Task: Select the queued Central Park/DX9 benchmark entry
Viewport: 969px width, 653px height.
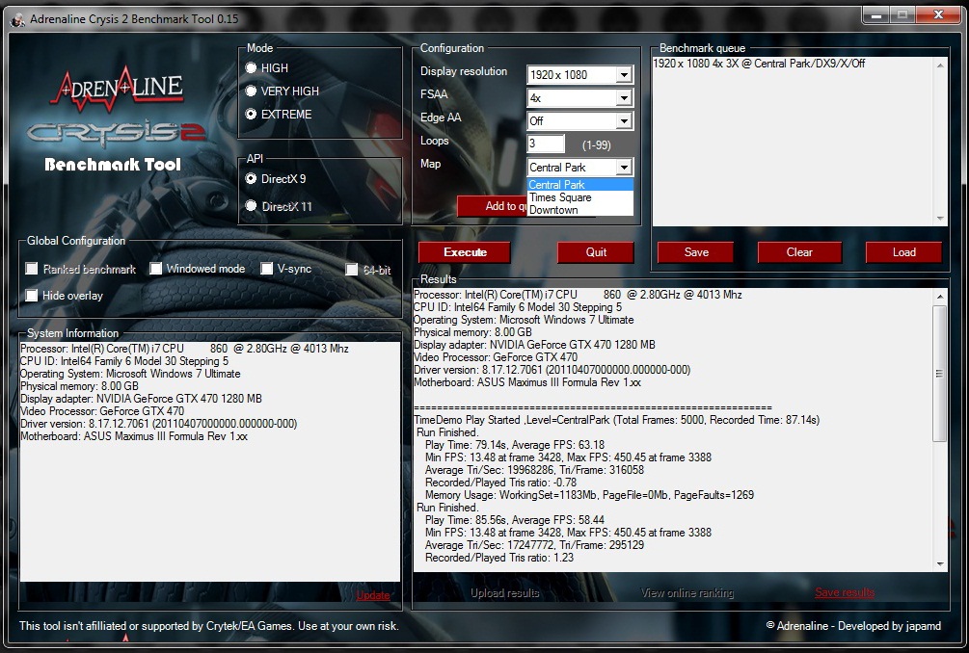Action: (x=759, y=63)
